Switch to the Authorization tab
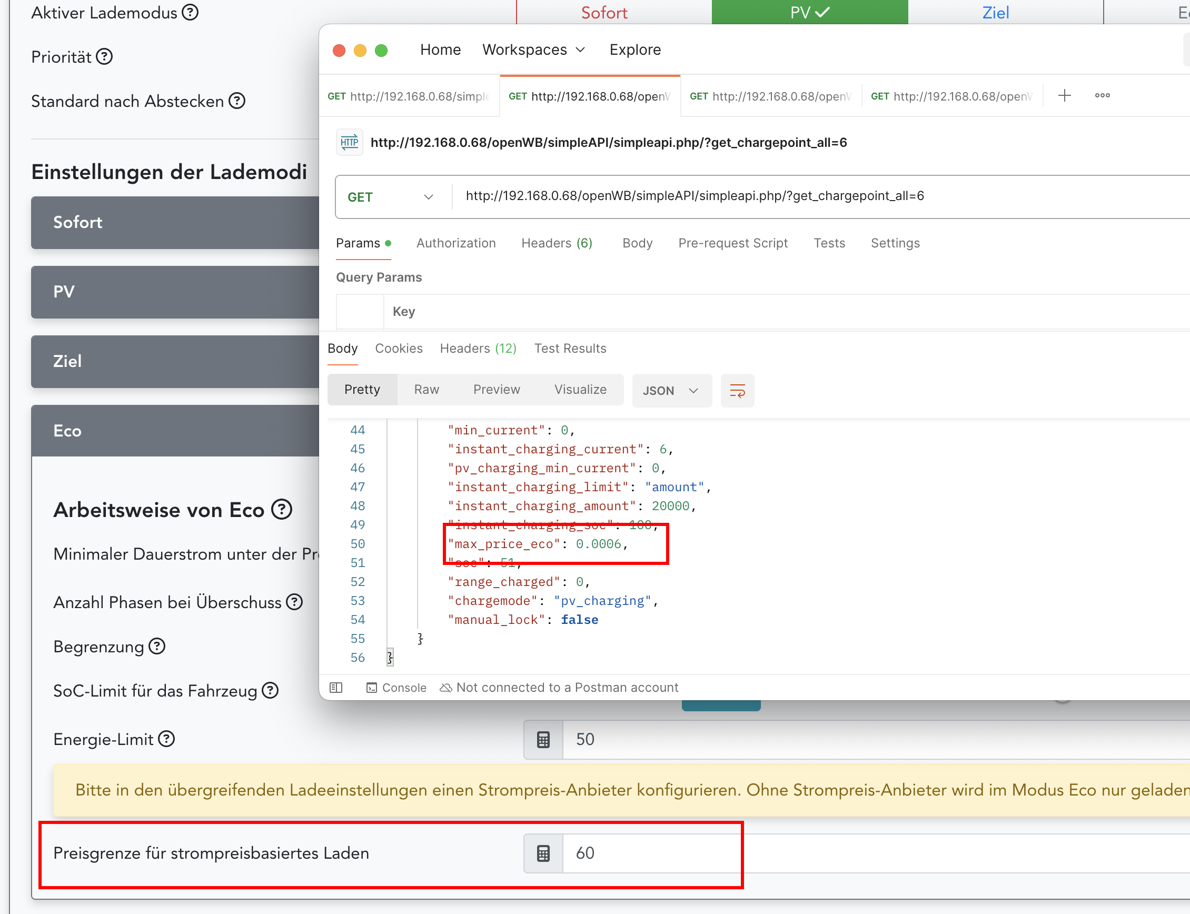 (455, 243)
